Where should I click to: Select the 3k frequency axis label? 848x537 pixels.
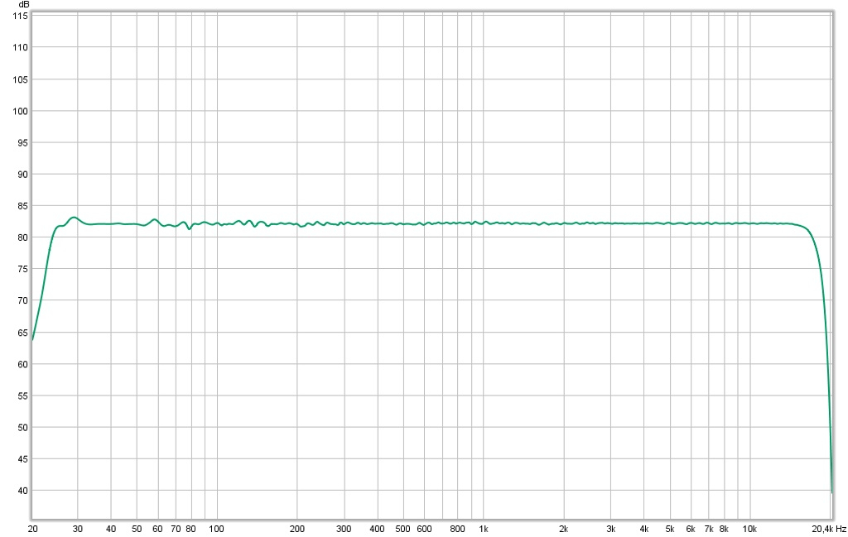(x=610, y=529)
